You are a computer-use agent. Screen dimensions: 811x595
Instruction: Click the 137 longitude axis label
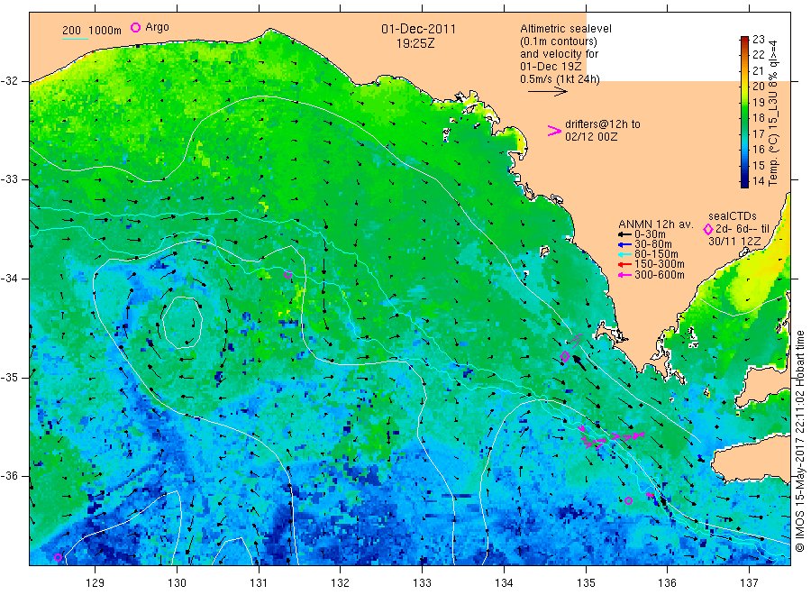tap(749, 583)
